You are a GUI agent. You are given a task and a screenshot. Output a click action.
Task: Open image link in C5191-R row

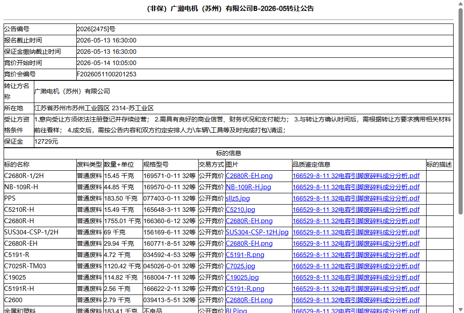(245, 255)
